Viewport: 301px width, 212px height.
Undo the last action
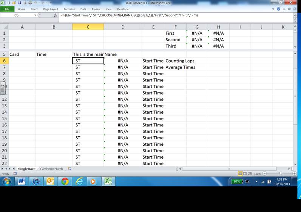pyautogui.click(x=36, y=3)
